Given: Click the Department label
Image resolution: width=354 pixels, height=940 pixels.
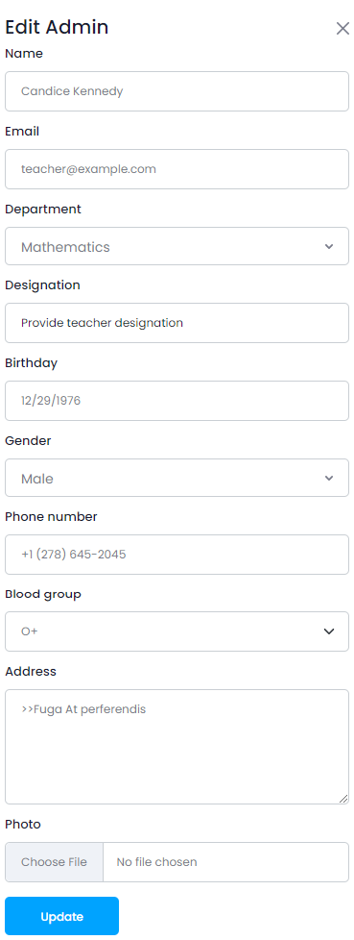Looking at the screenshot, I should 43,210.
